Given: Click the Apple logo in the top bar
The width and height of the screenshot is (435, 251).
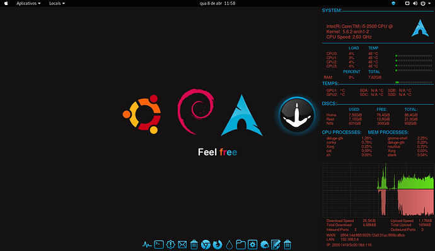Looking at the screenshot, I should pyautogui.click(x=6, y=3).
